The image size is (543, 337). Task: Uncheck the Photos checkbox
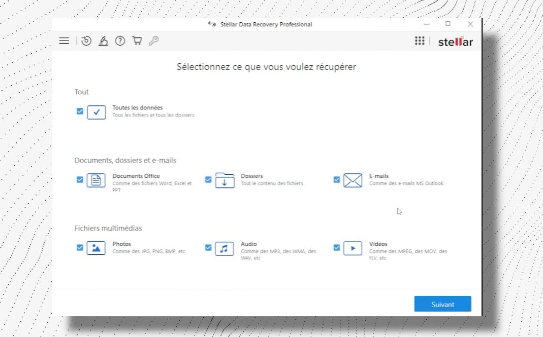click(x=80, y=247)
